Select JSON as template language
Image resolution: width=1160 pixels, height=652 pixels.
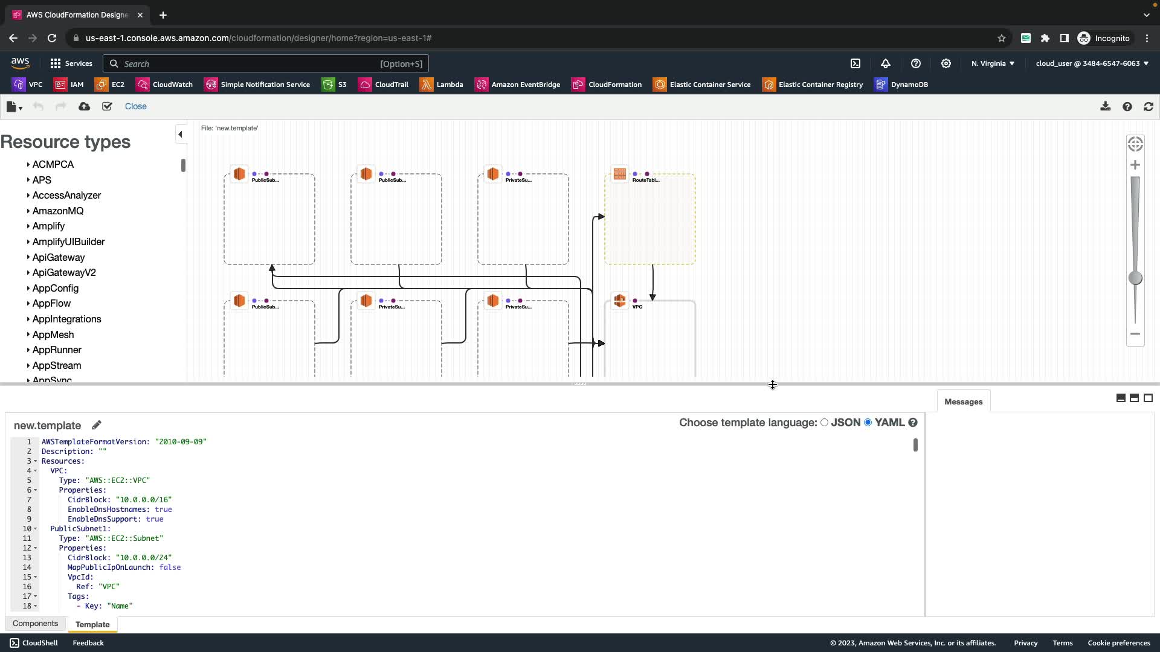coord(824,423)
